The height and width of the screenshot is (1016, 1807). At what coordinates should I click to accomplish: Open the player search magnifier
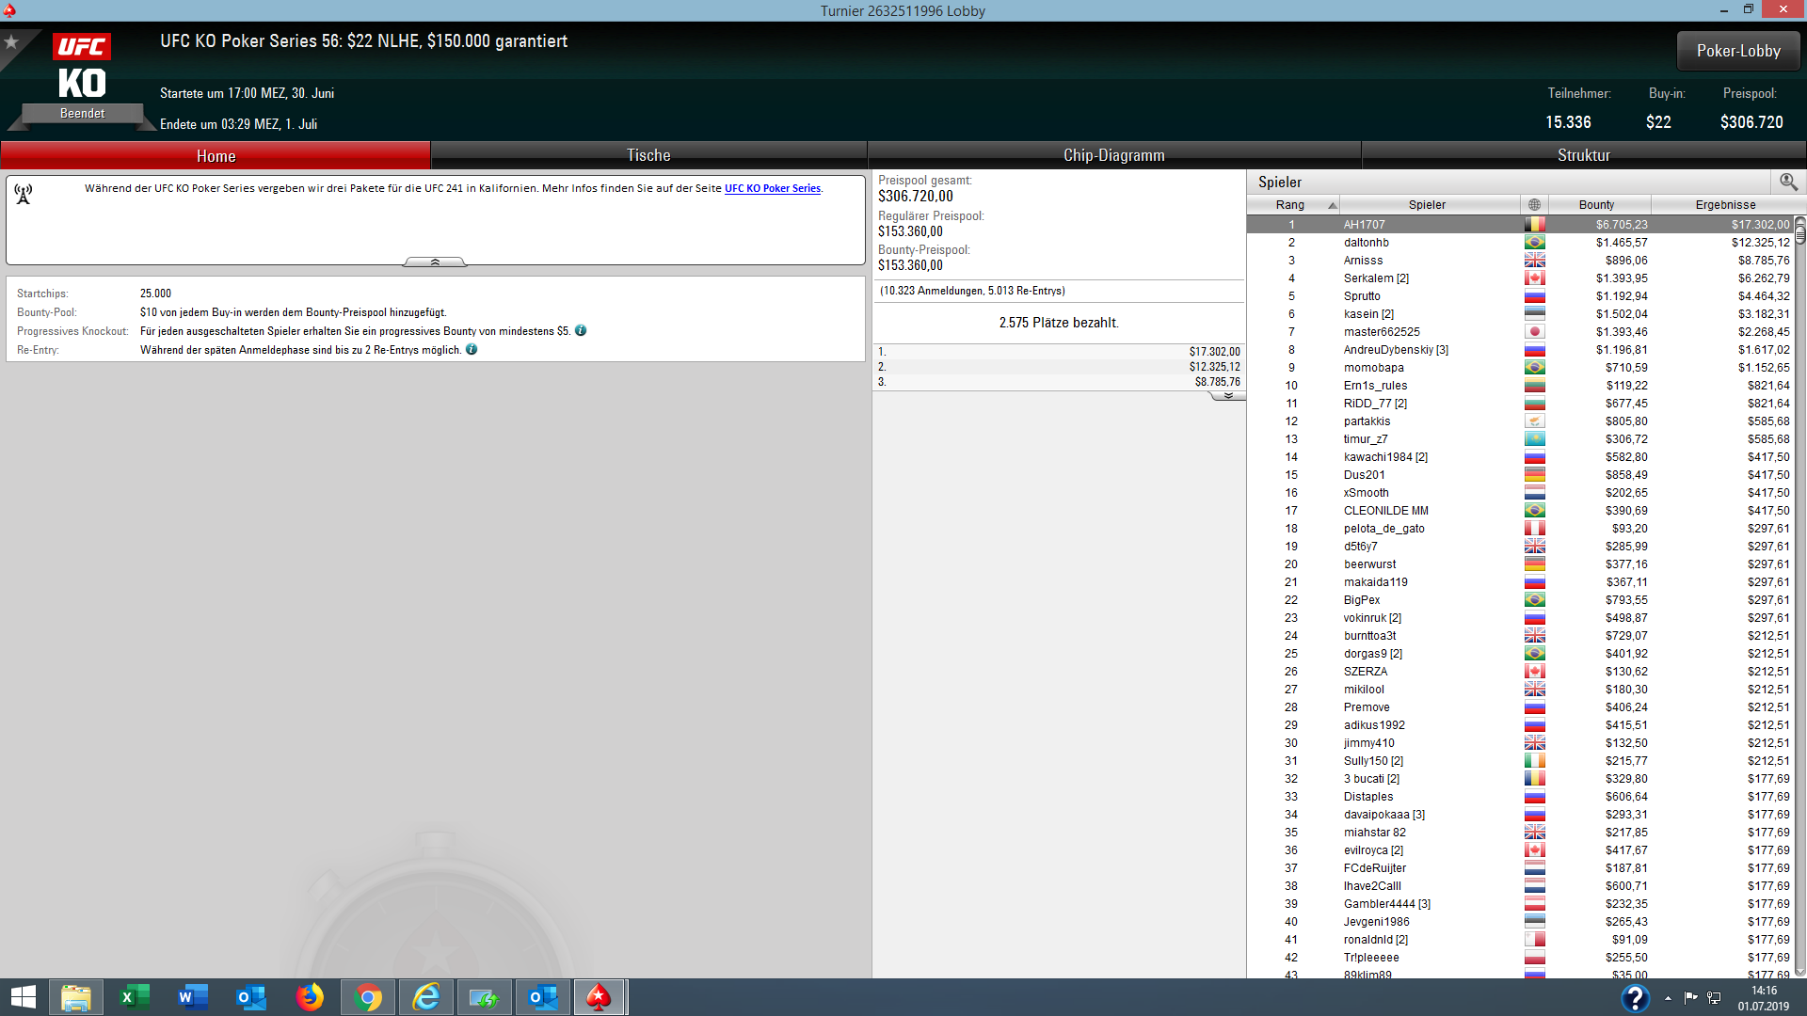tap(1788, 182)
